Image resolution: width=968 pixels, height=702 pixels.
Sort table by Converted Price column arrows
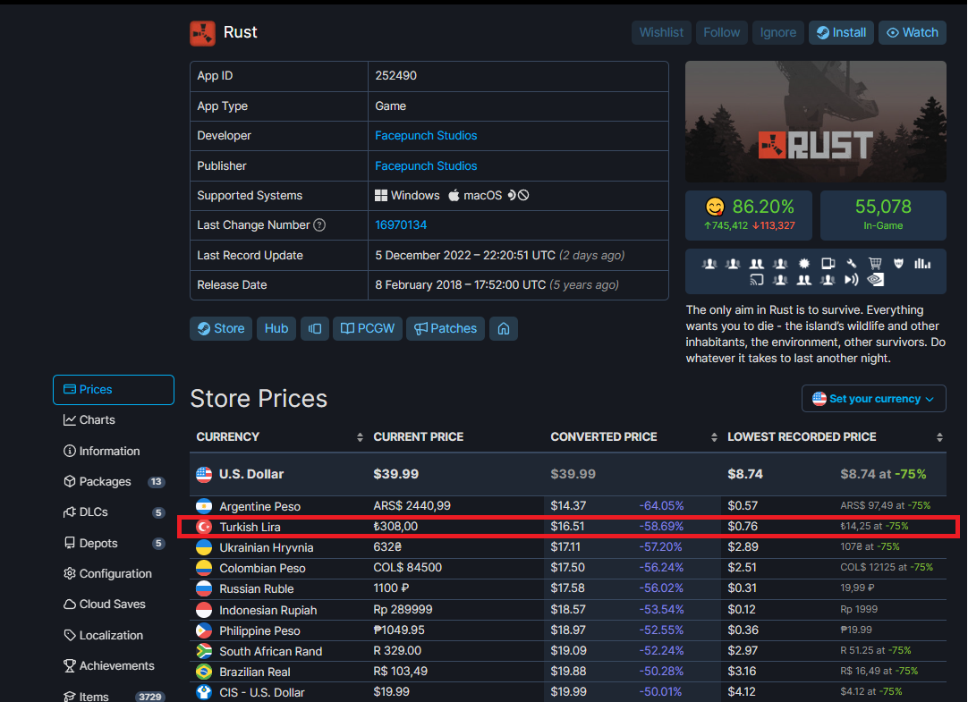(x=714, y=437)
